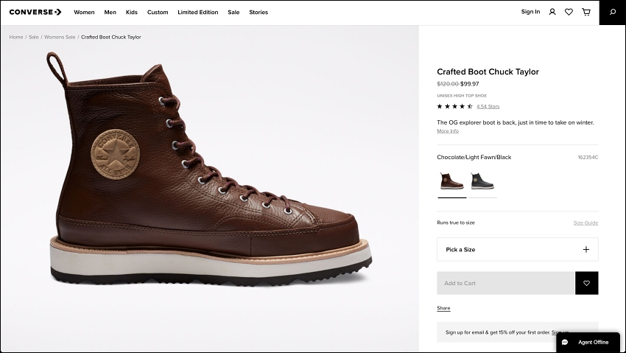Click the Converse logo
This screenshot has height=353, width=626.
click(35, 12)
